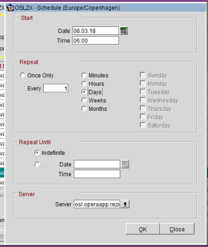Image resolution: width=208 pixels, height=247 pixels.
Task: Open the Repeat Until calendar picker
Action: 125,164
